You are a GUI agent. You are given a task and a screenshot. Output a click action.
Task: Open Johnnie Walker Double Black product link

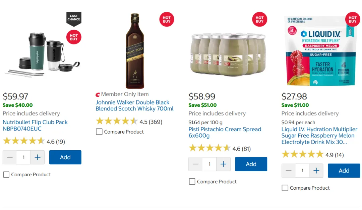134,106
